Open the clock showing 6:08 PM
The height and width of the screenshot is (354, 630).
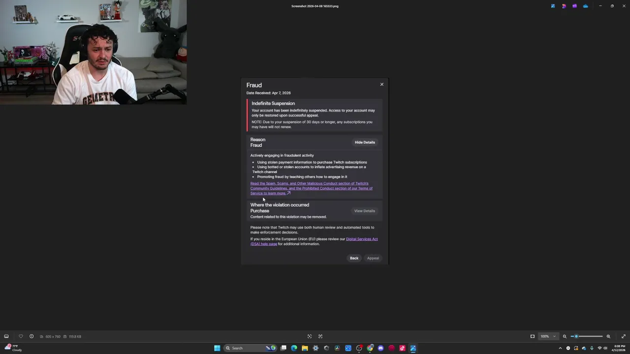click(x=618, y=348)
